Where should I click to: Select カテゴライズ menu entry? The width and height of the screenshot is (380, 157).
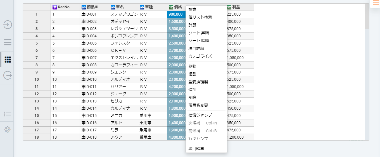(x=206, y=56)
